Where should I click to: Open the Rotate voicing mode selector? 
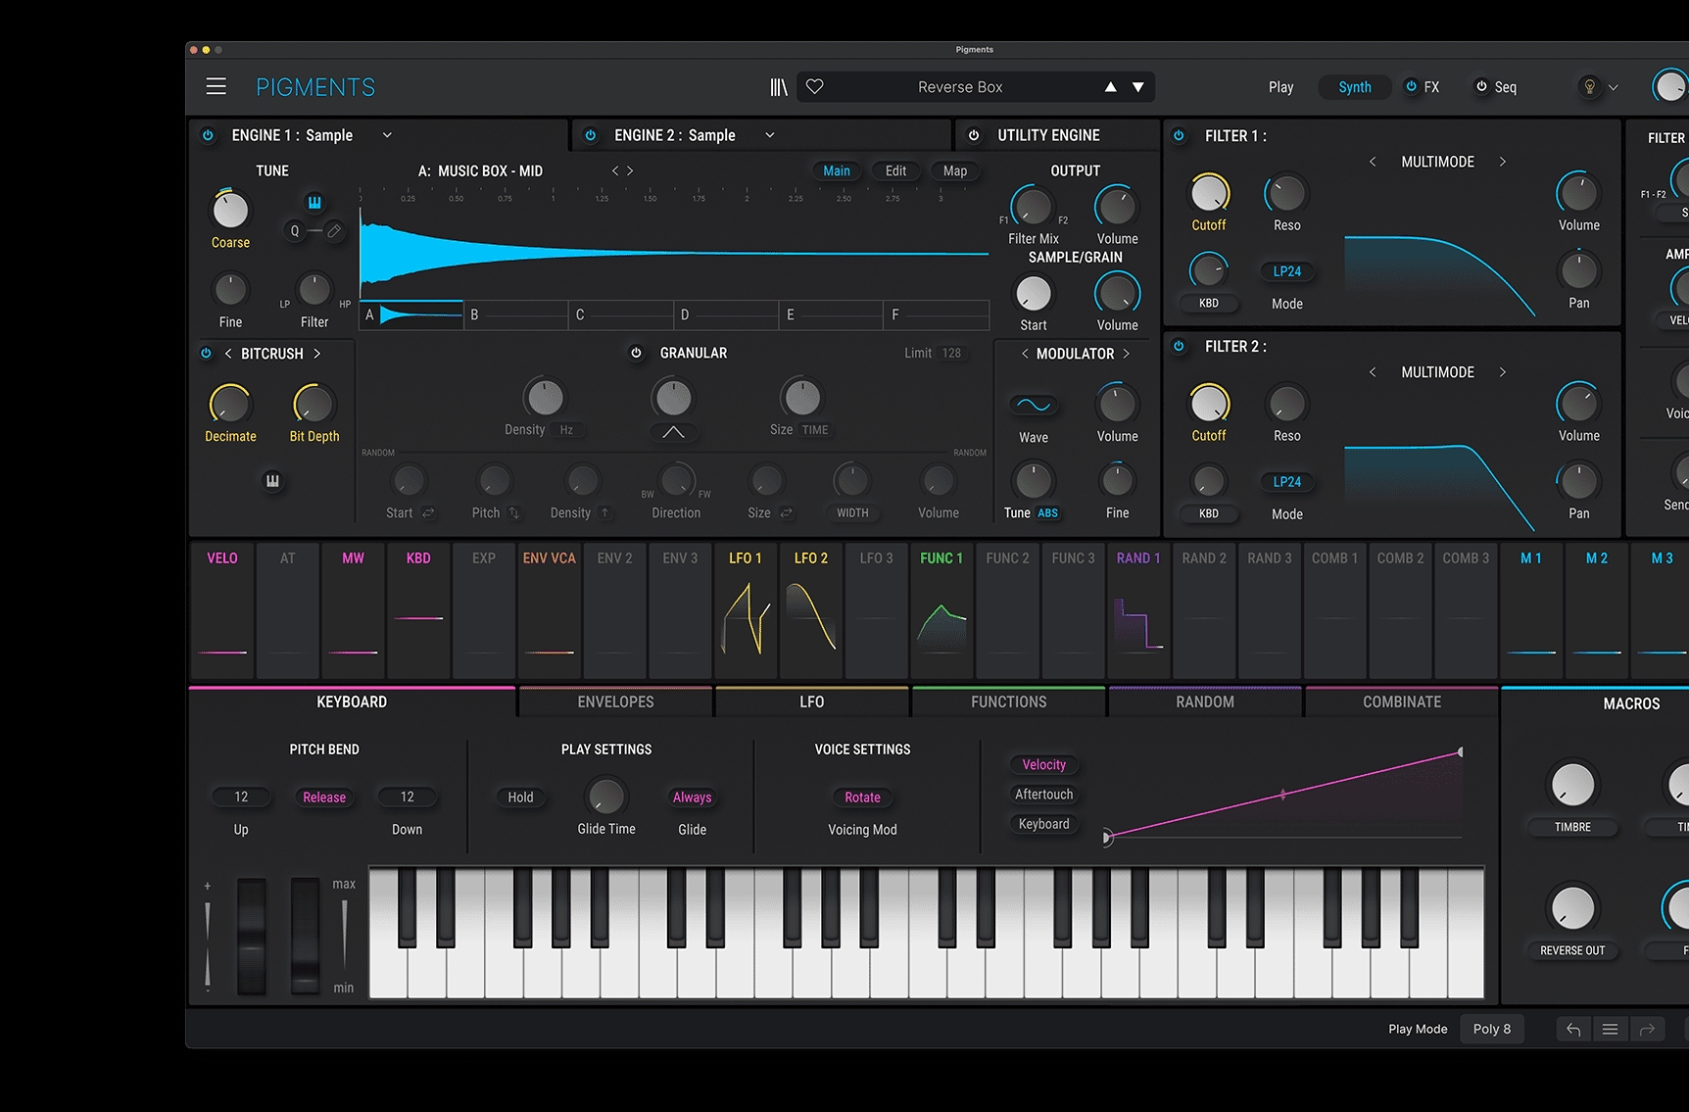click(862, 798)
